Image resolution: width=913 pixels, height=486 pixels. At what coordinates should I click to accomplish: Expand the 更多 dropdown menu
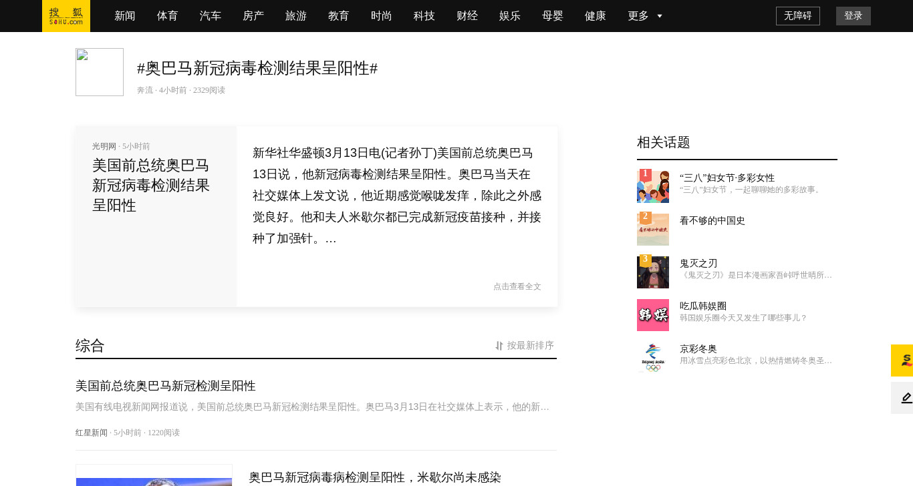click(x=645, y=16)
